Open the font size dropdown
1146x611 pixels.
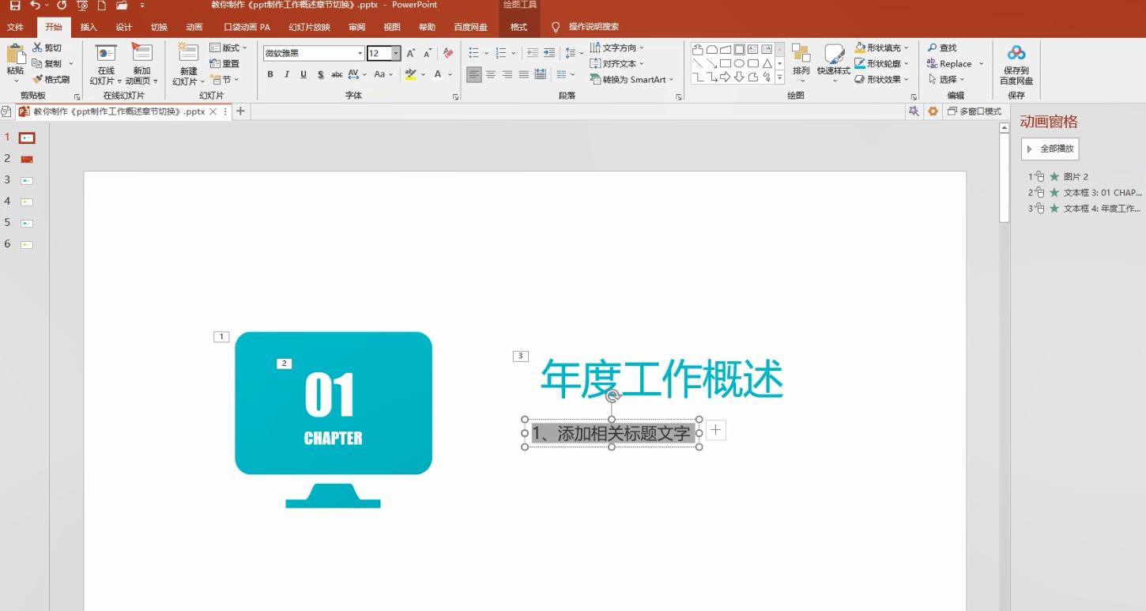coord(396,54)
